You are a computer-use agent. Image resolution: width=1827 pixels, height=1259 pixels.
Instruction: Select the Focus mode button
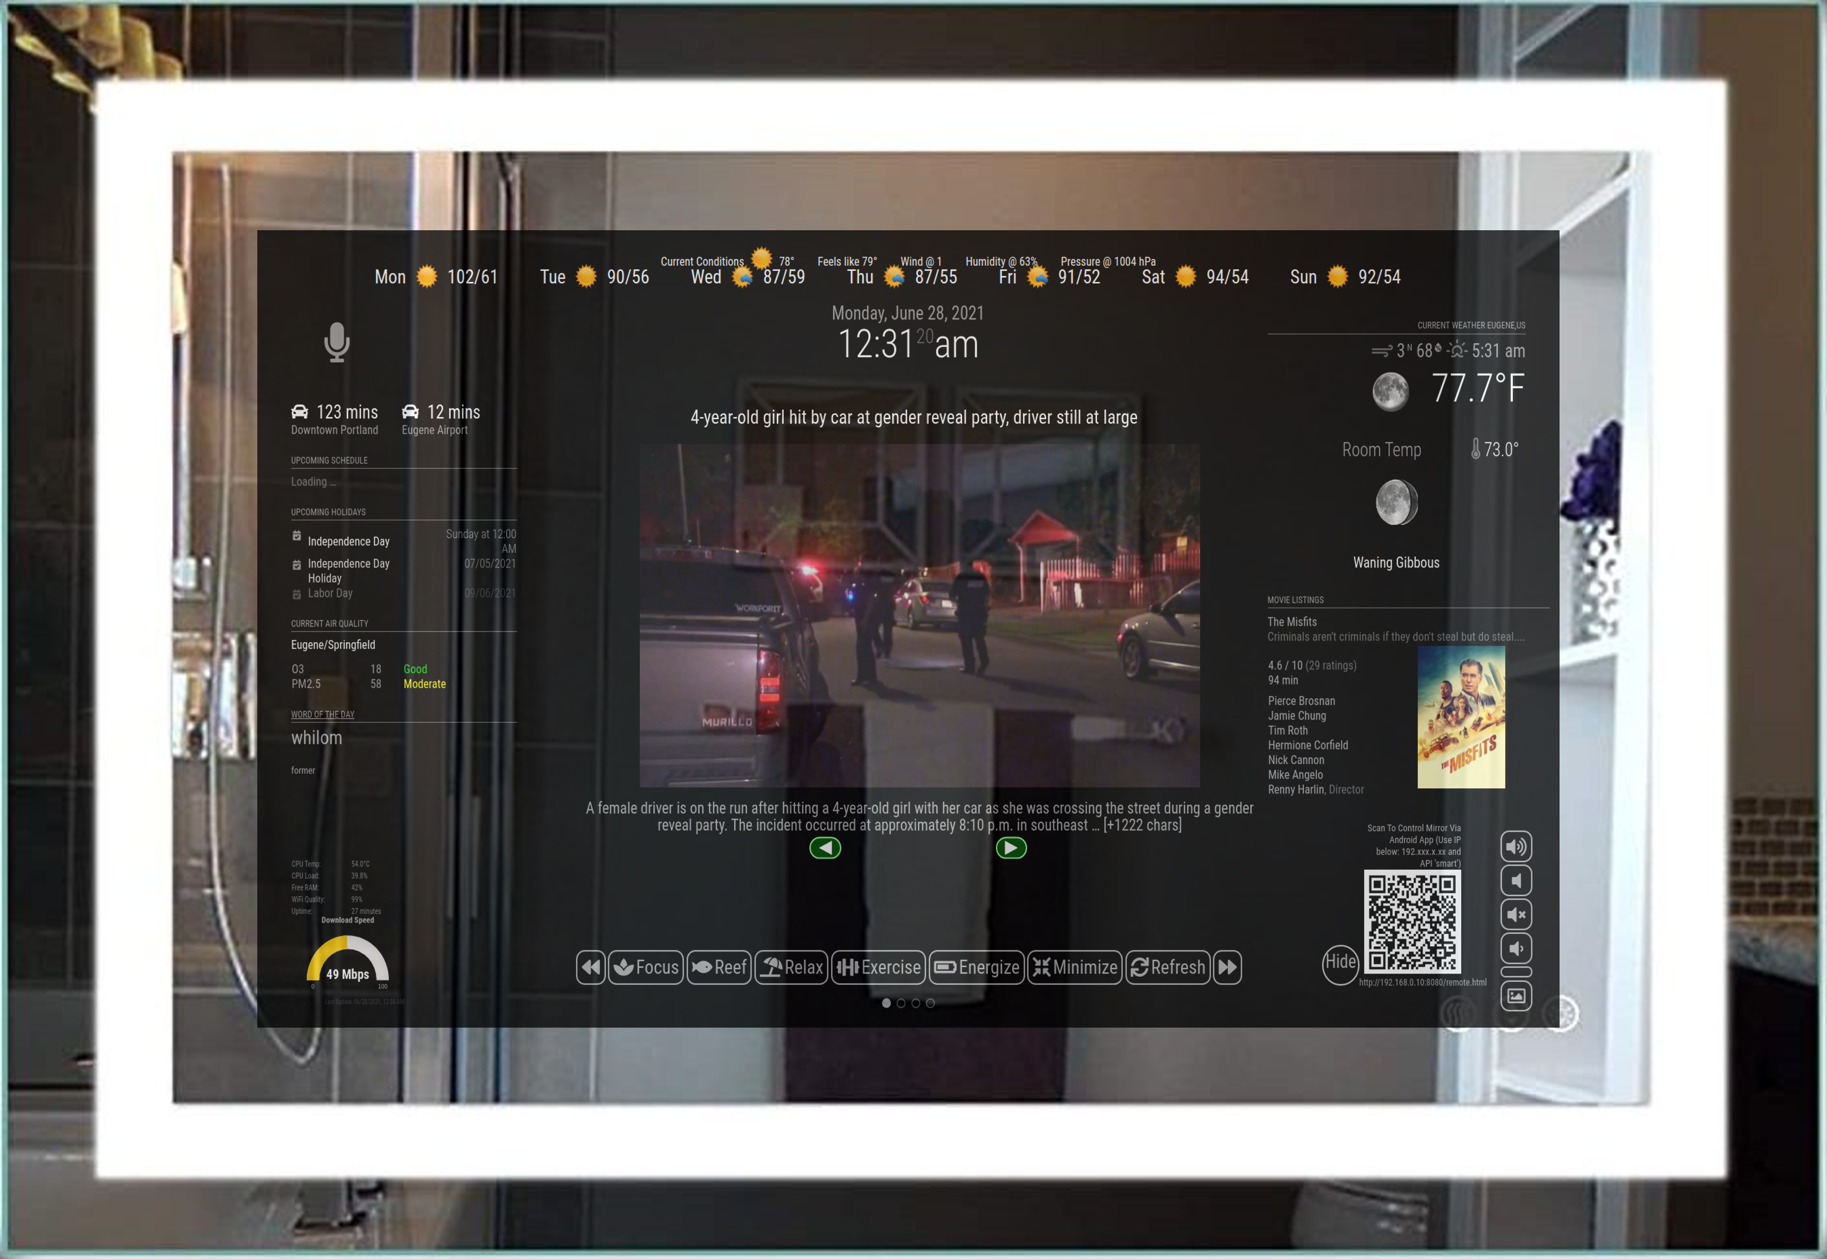click(x=646, y=967)
